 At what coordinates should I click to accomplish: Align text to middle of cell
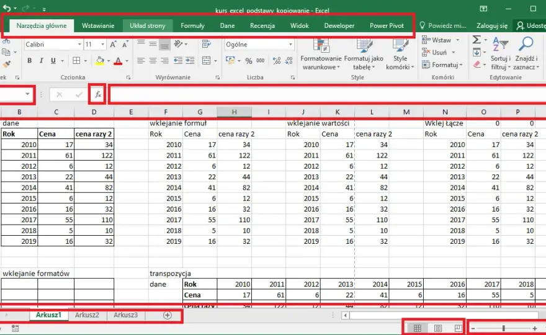pyautogui.click(x=153, y=44)
